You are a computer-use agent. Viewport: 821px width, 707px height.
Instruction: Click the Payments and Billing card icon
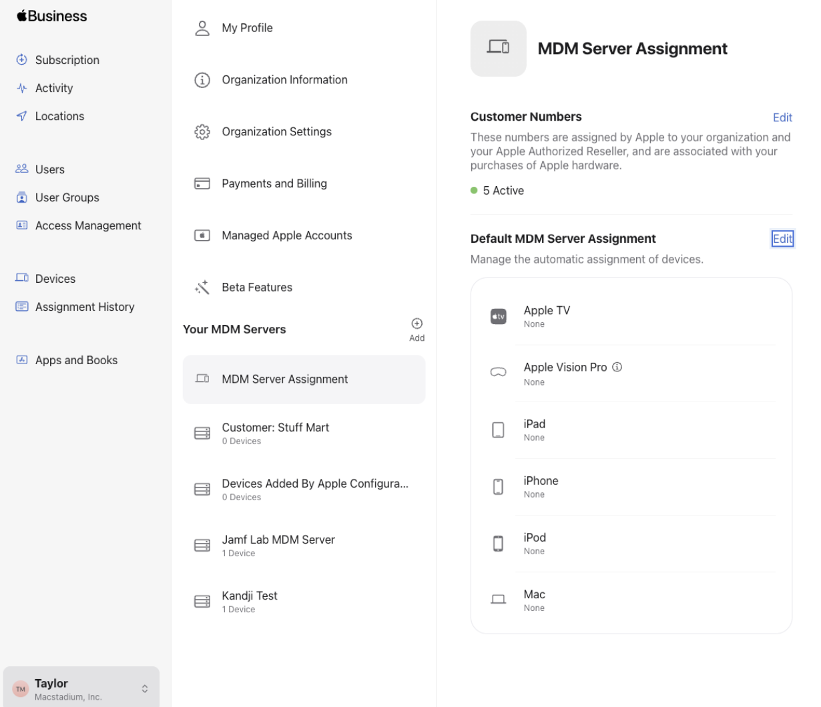[202, 183]
